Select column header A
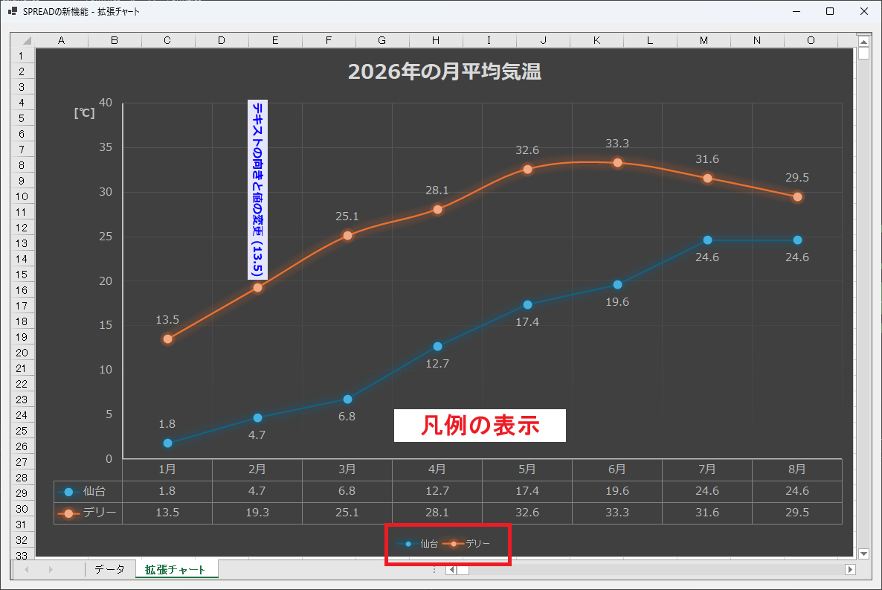This screenshot has height=590, width=882. tap(61, 40)
